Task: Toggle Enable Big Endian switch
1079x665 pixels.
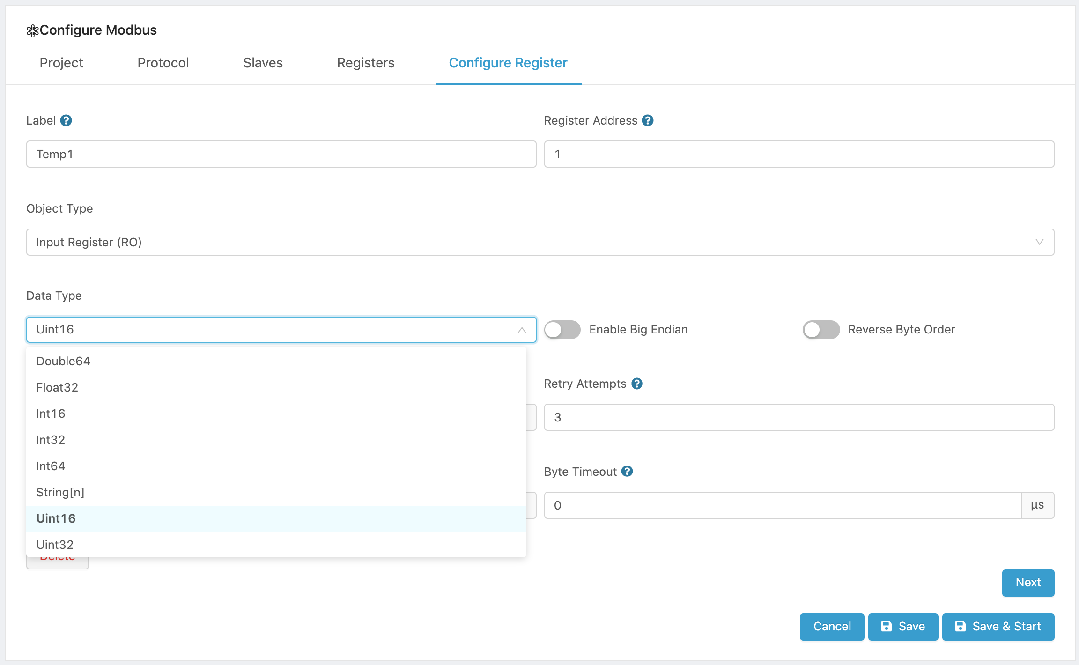Action: click(562, 330)
